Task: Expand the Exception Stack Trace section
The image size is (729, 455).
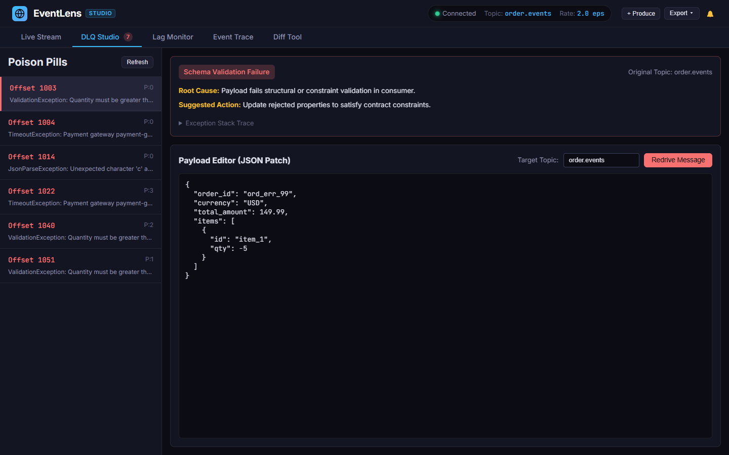Action: (216, 123)
